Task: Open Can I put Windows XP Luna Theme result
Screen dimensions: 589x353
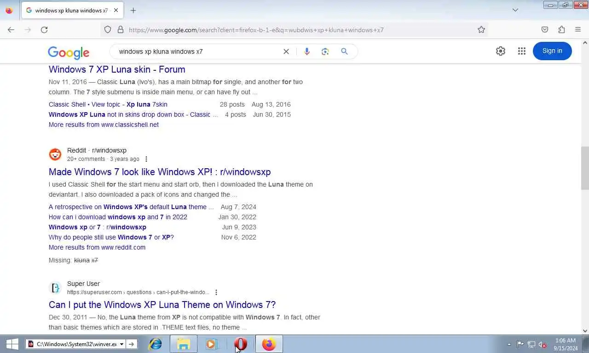Action: click(162, 305)
